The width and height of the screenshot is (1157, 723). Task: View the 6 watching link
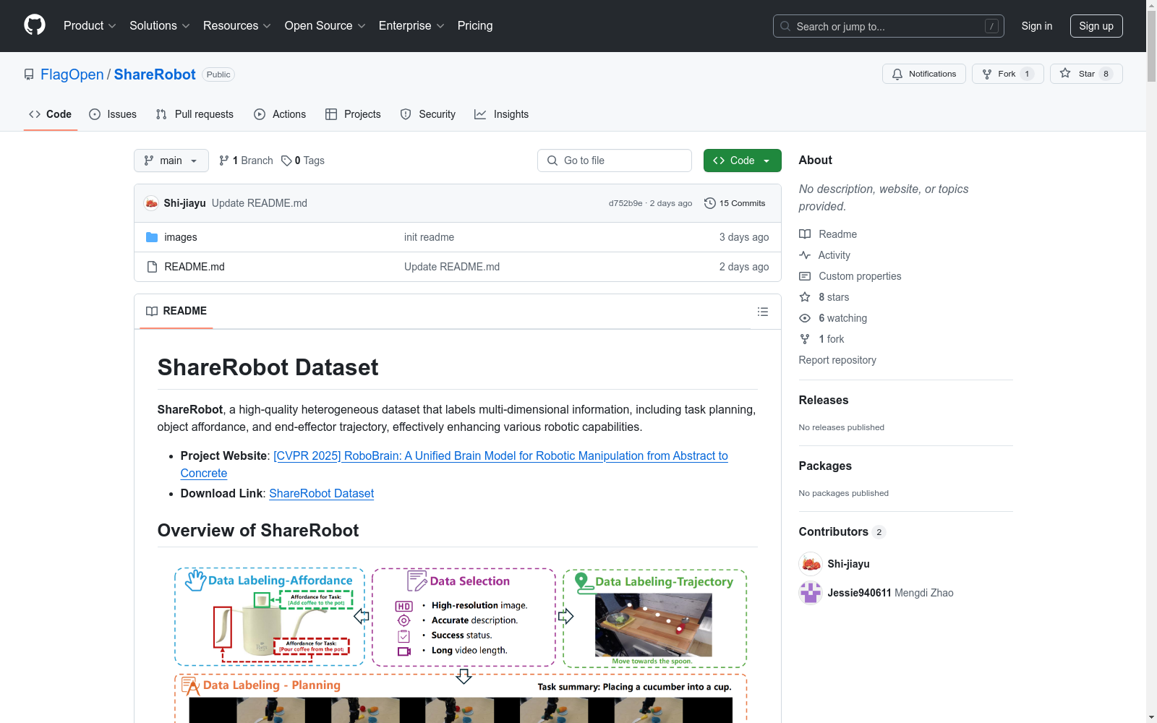coord(833,318)
